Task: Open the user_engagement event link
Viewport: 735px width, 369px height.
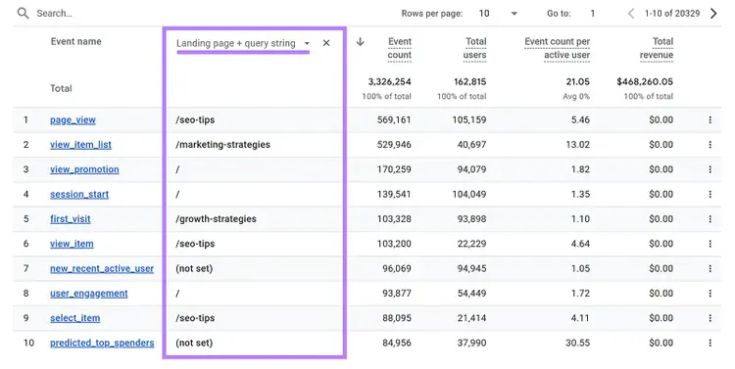Action: click(x=88, y=294)
